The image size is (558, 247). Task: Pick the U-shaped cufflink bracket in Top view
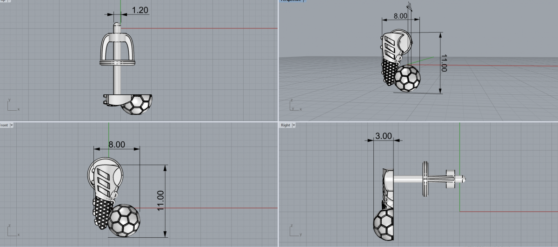[x=117, y=48]
